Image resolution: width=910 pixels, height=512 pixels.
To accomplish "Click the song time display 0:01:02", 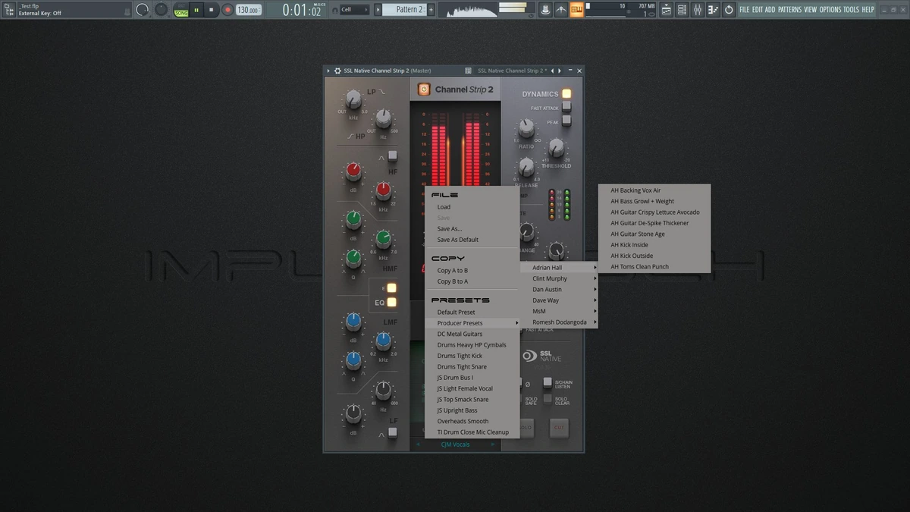I will coord(302,10).
